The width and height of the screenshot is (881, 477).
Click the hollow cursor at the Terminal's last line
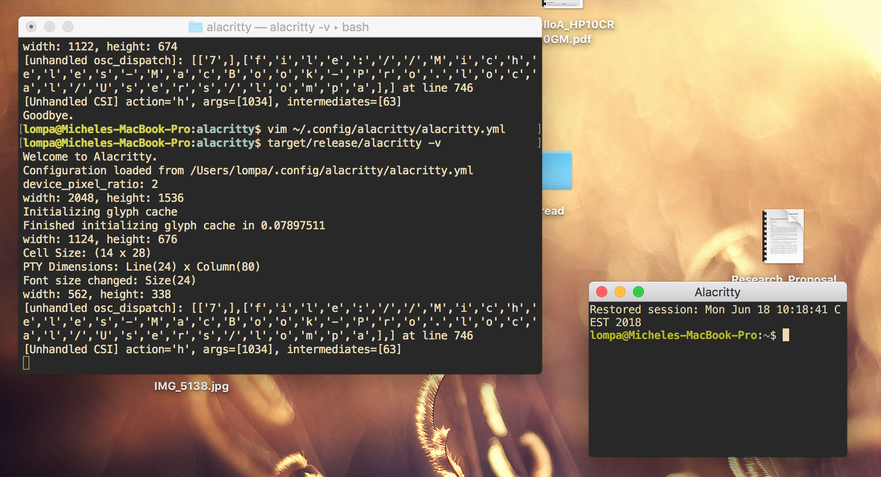pos(26,363)
